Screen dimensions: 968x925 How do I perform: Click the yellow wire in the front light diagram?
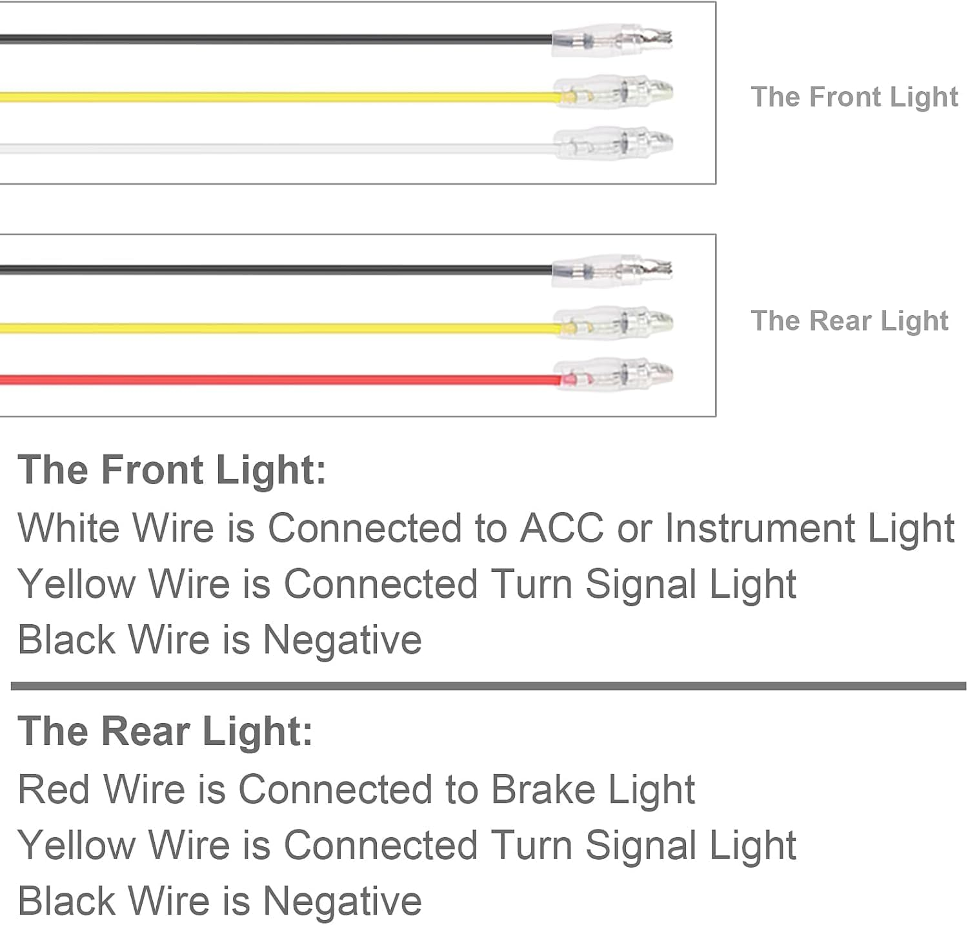(277, 98)
